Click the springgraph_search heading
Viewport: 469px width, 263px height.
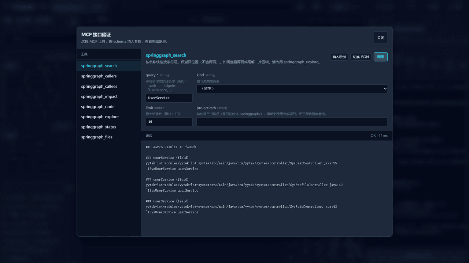click(166, 55)
